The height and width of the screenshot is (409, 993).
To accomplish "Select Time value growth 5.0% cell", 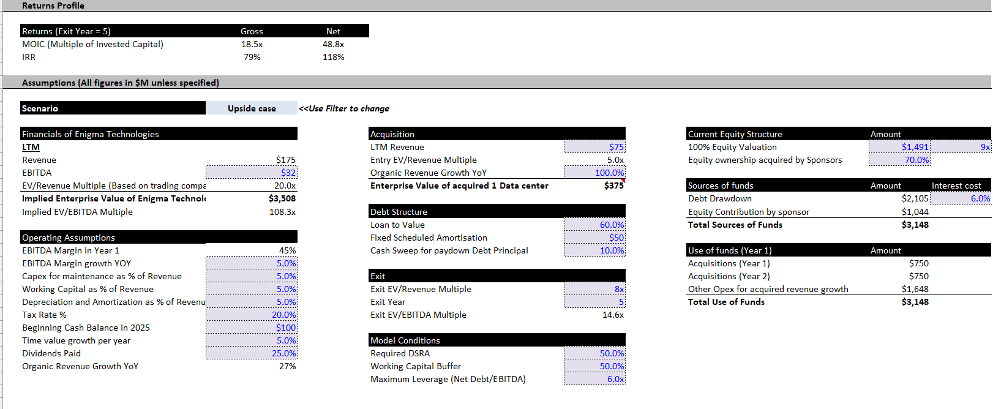I will click(x=252, y=340).
